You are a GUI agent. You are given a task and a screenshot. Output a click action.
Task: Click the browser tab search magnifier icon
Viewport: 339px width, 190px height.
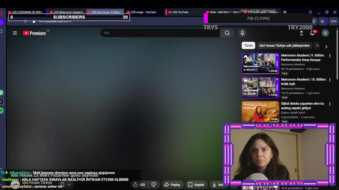point(310,12)
